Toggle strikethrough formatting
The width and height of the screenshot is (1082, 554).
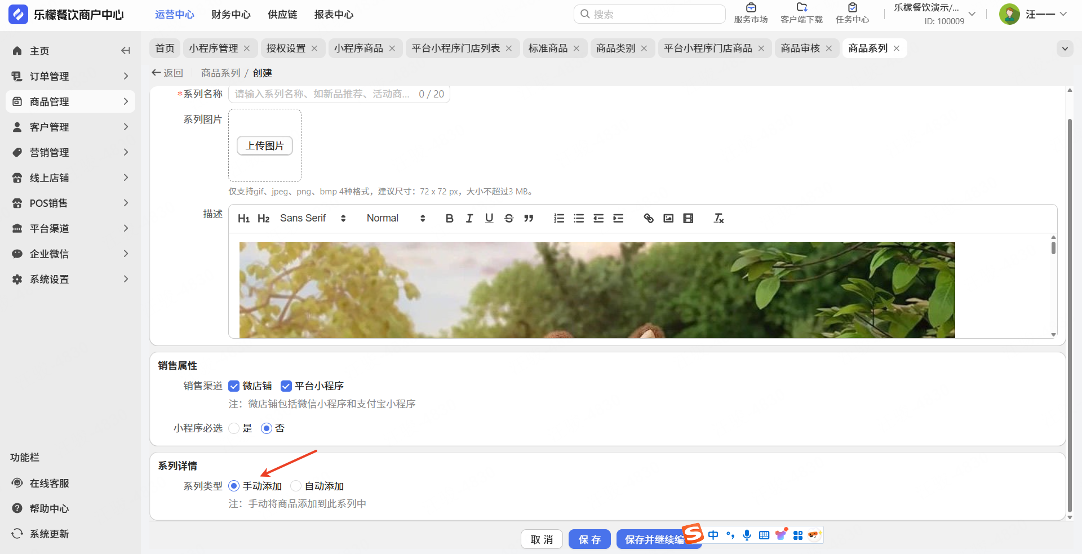(509, 219)
